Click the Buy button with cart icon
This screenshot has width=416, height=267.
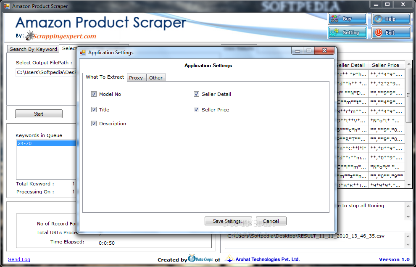[347, 19]
